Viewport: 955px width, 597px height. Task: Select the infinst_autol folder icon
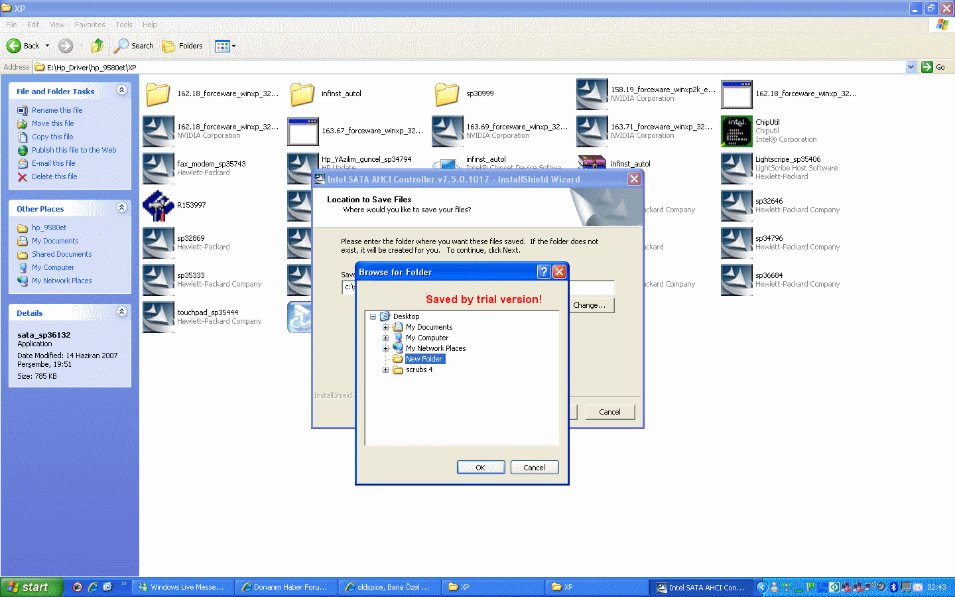[302, 94]
